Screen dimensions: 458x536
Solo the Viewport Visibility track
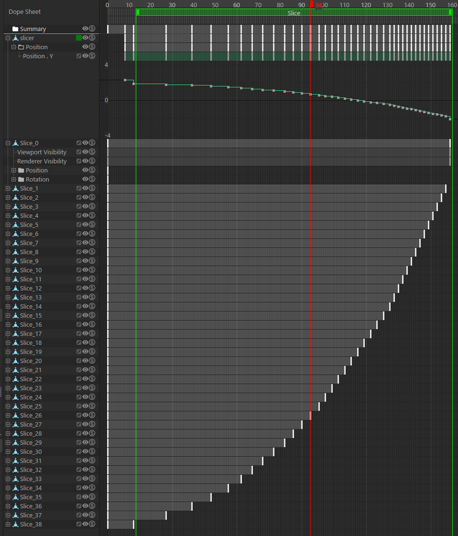[92, 152]
